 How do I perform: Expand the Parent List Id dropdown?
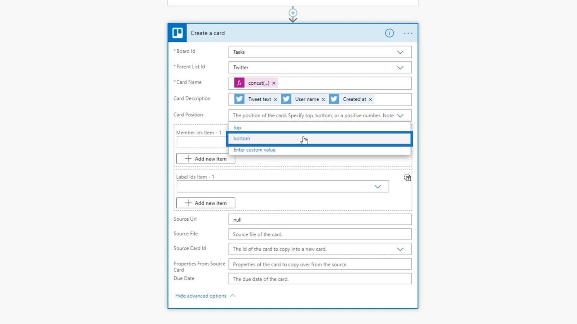pyautogui.click(x=400, y=68)
